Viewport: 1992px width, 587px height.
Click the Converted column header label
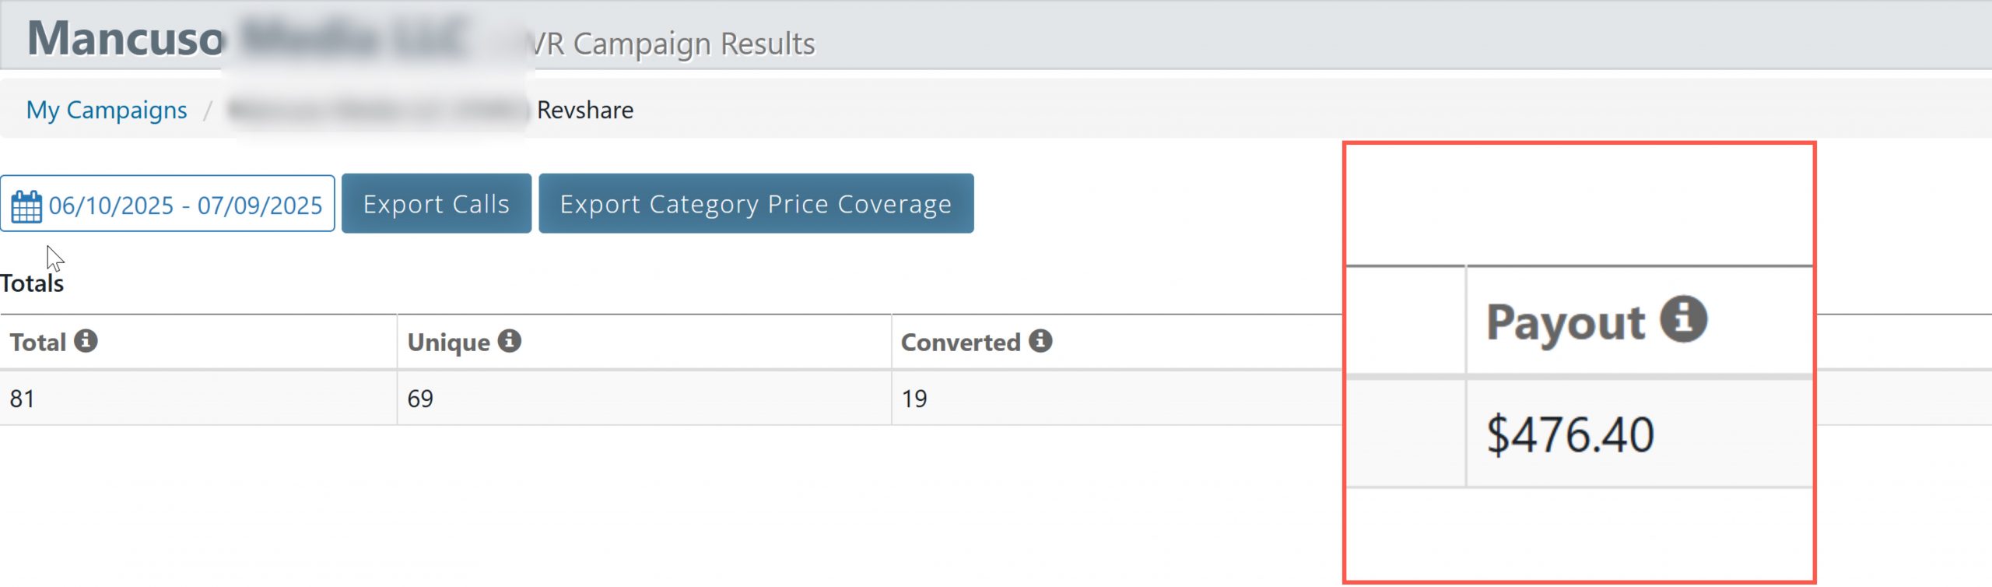point(960,343)
